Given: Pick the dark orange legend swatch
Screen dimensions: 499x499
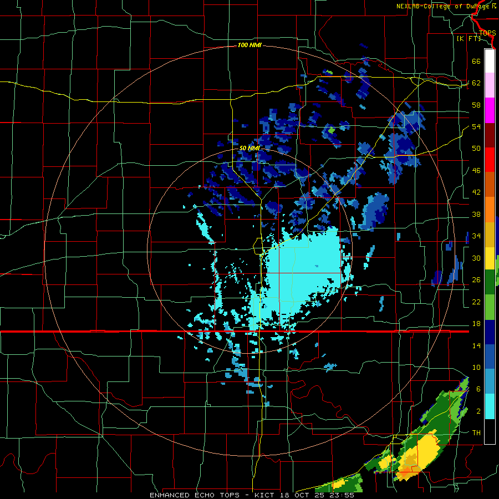Looking at the screenshot, I should [490, 185].
